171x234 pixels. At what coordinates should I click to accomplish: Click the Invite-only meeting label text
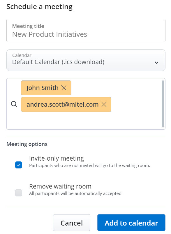(57, 159)
